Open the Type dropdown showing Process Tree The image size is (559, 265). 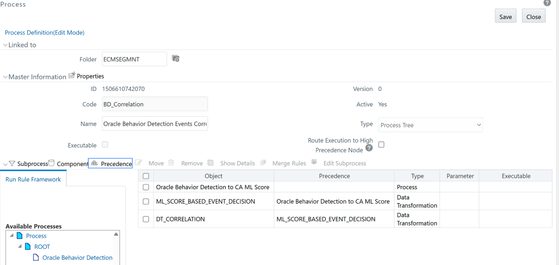(x=430, y=125)
